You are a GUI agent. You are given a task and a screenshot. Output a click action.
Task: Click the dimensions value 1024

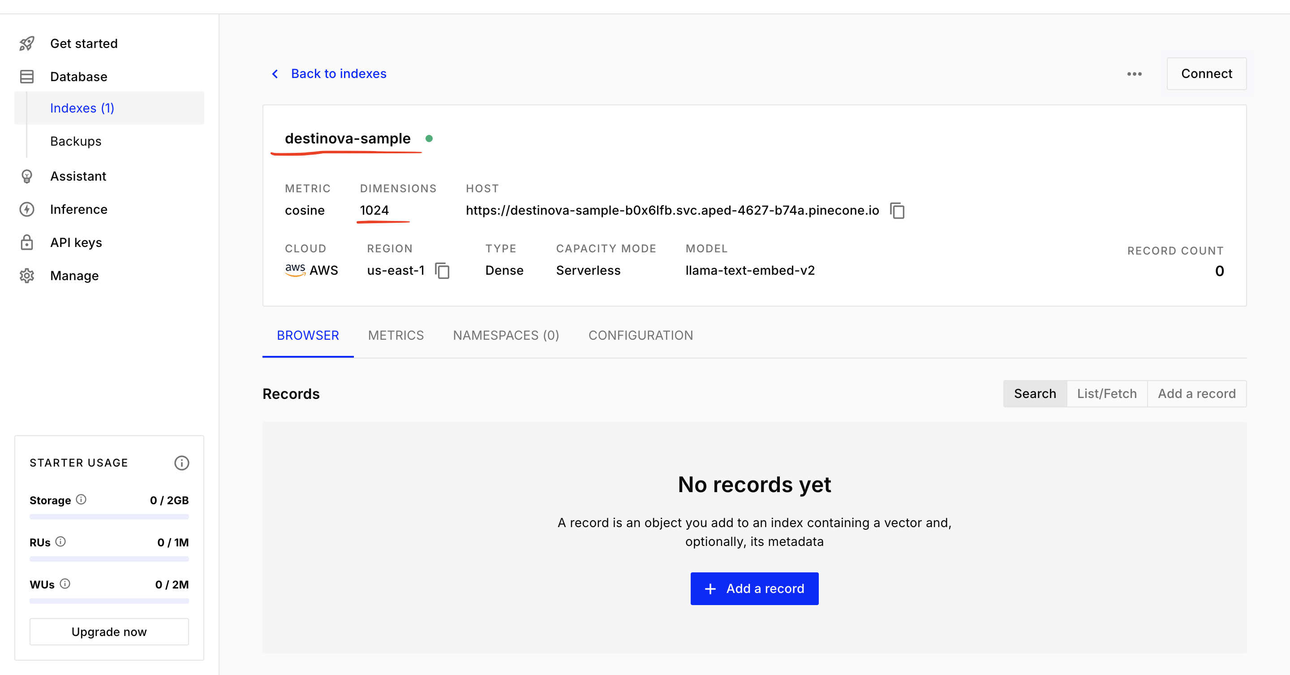374,211
